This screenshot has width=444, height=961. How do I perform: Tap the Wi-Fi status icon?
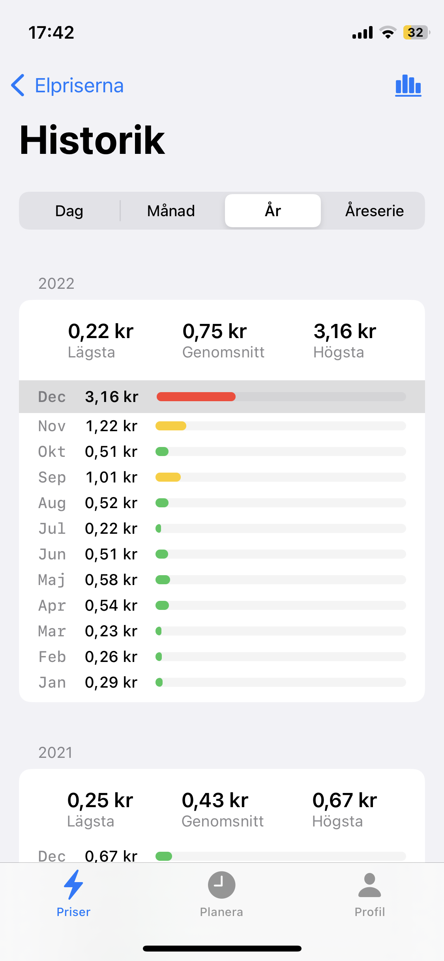pos(388,32)
